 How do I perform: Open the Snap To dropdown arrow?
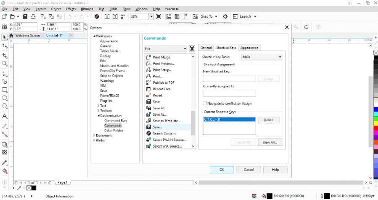click(x=216, y=16)
